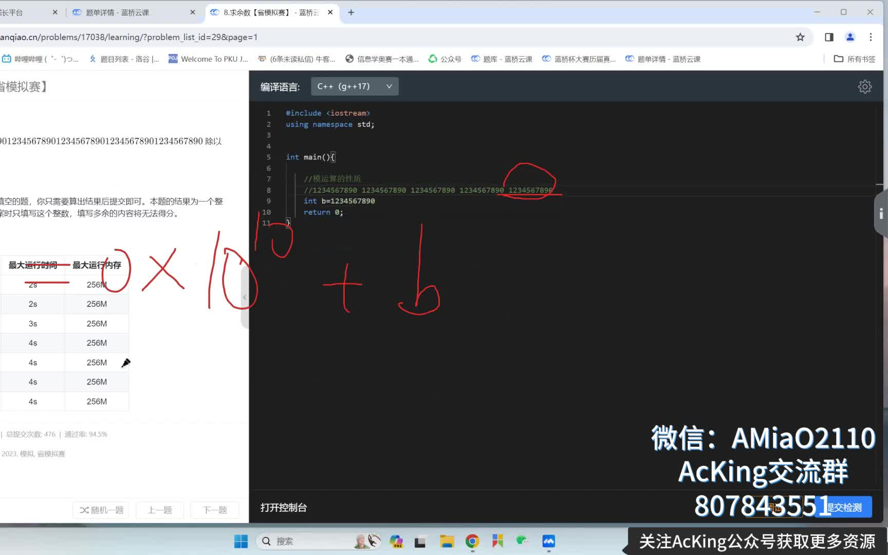Open a new browser tab with plus
888x555 pixels.
tap(351, 12)
